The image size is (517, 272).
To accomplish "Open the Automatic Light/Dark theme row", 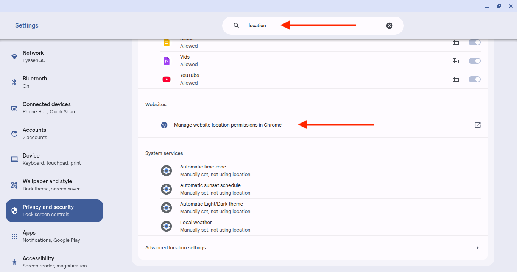I will pos(211,207).
